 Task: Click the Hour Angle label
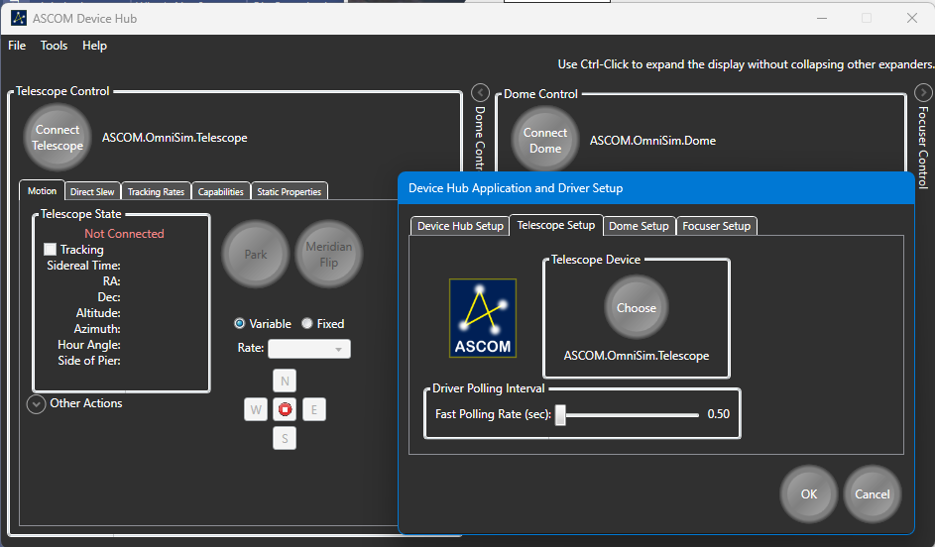click(89, 345)
